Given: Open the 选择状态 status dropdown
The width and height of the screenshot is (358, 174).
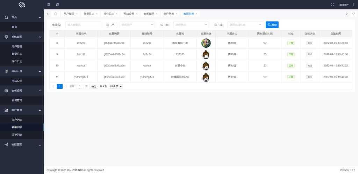Looking at the screenshot, I should (191, 25).
